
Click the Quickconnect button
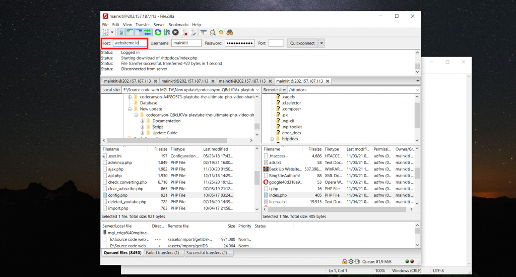click(x=302, y=43)
